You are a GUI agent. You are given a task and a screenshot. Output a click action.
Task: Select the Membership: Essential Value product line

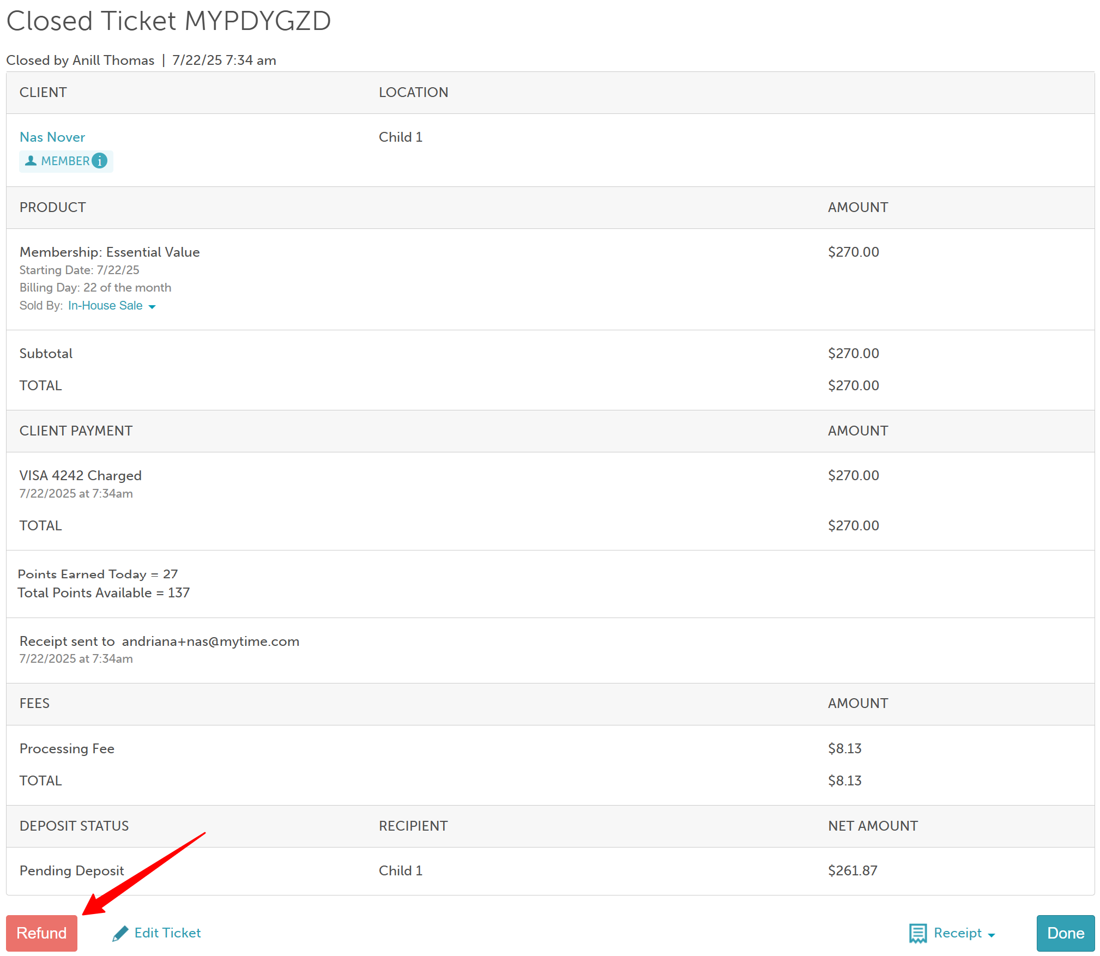tap(110, 252)
